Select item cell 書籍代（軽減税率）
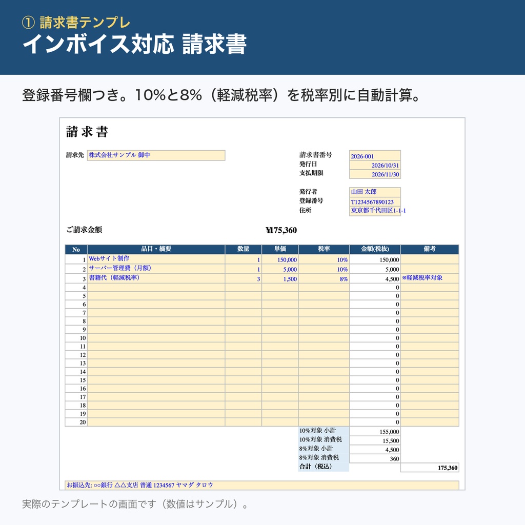The image size is (525, 525). (156, 278)
